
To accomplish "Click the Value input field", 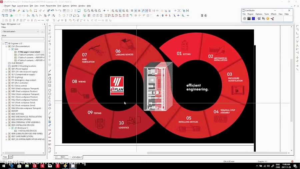I will tap(23, 39).
